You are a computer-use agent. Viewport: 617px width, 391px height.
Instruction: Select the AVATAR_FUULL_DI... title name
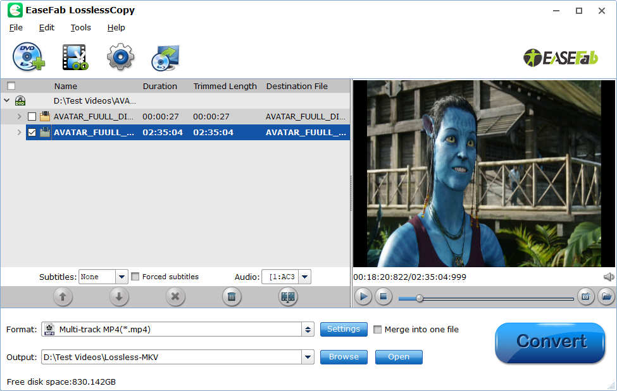[x=93, y=117]
